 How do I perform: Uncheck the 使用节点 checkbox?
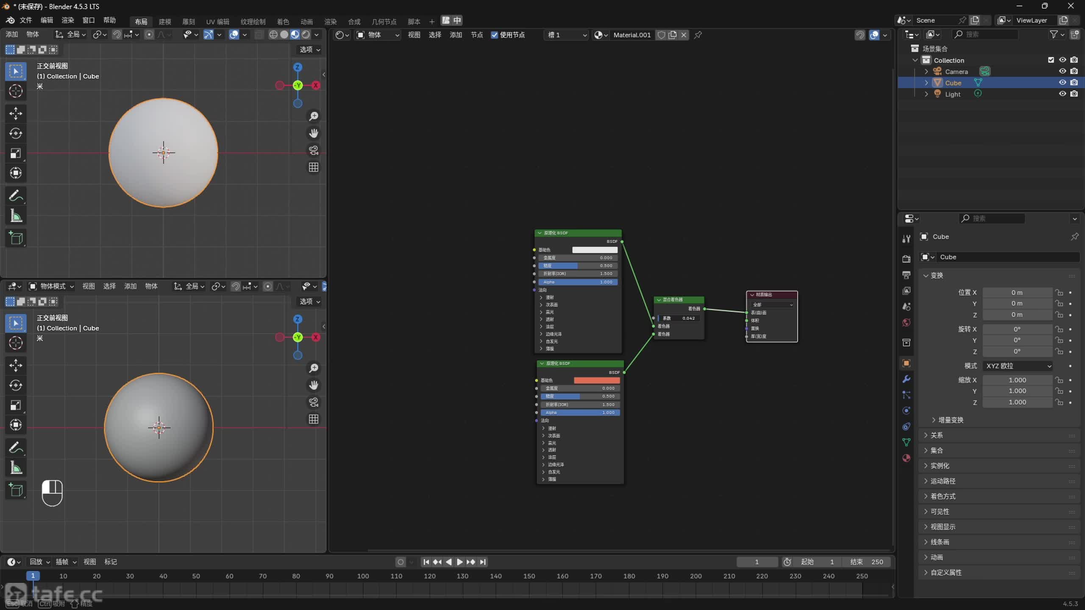[x=494, y=35]
